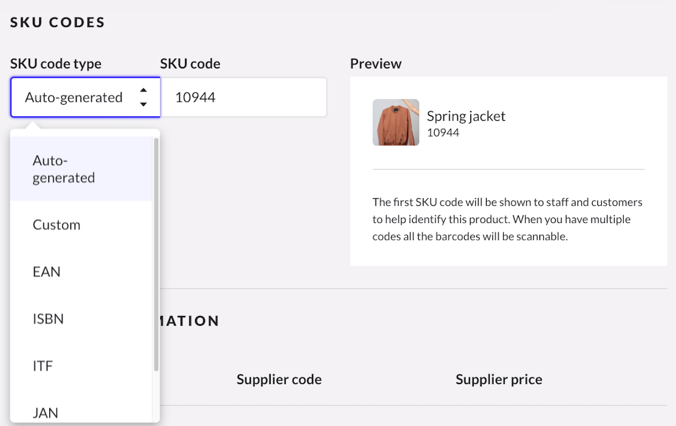Image resolution: width=676 pixels, height=426 pixels.
Task: Click the SKU code type field label
Action: point(56,64)
